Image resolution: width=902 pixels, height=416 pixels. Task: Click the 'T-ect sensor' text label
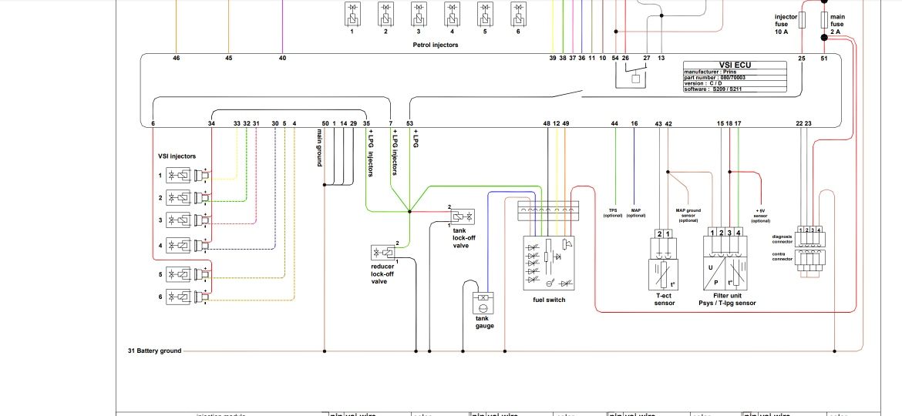[665, 300]
